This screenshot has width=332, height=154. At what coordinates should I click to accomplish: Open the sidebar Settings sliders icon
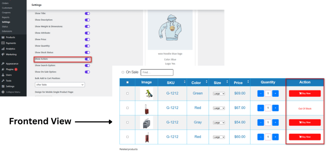pyautogui.click(x=3, y=86)
